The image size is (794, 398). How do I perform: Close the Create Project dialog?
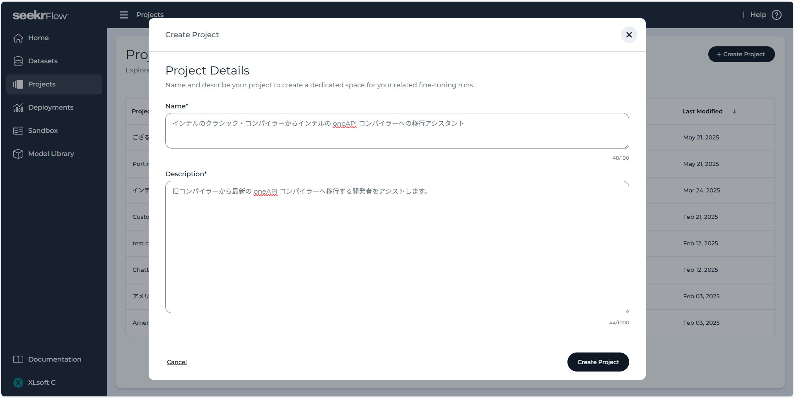[x=629, y=35]
